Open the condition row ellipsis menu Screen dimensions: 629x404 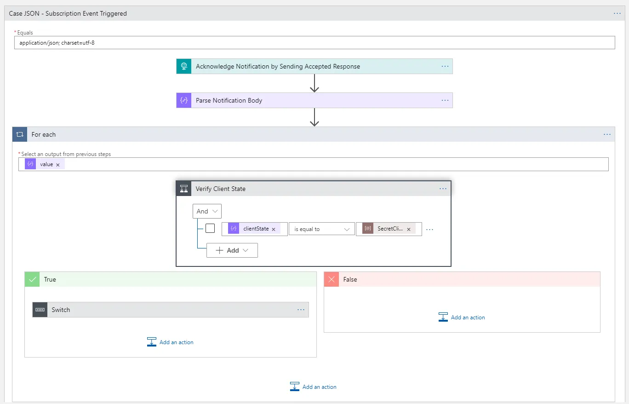pos(429,229)
